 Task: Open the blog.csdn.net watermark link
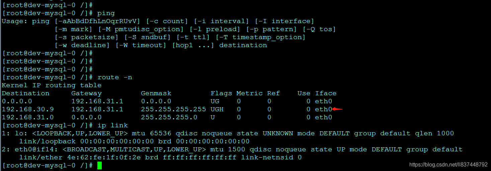click(x=448, y=165)
